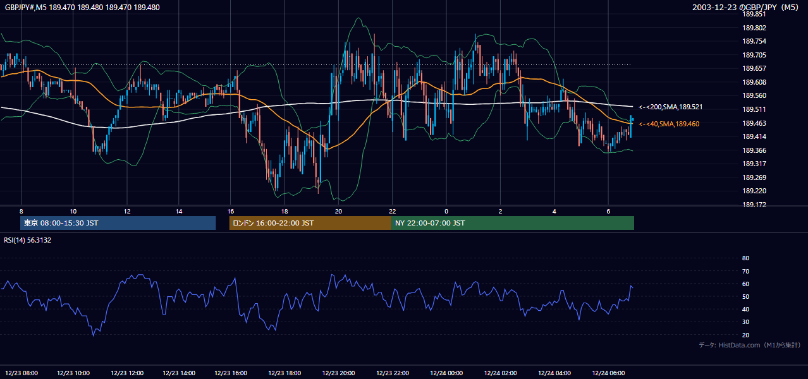Click RSI scale level 40

click(745, 309)
